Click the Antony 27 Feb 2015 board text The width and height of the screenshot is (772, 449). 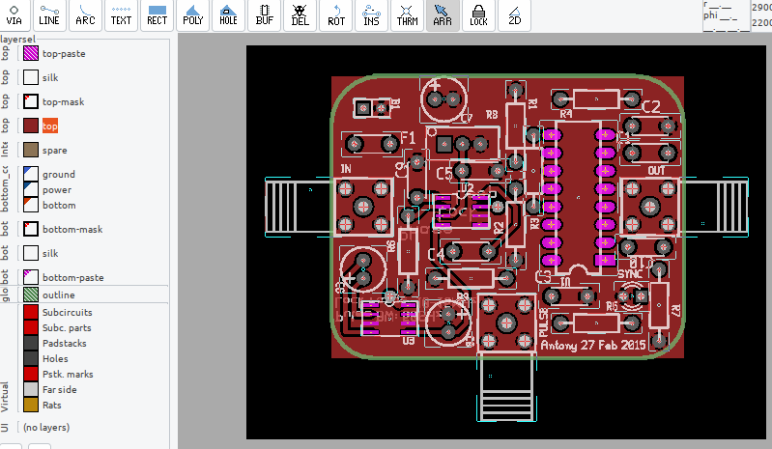(x=593, y=346)
